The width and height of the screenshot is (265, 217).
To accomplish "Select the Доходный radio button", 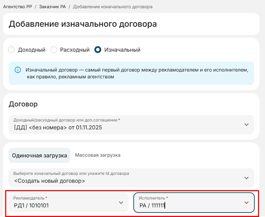I will click(11, 50).
